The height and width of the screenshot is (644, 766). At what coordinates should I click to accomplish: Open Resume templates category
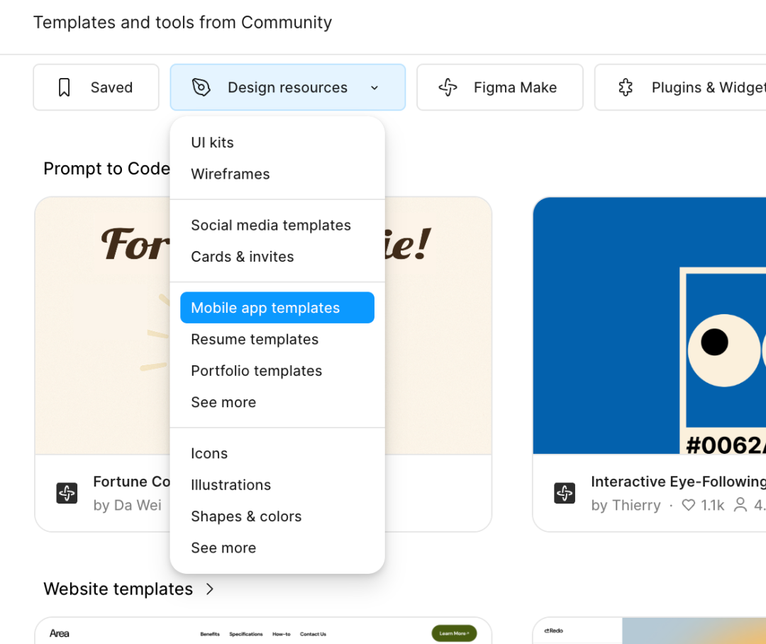[277, 339]
